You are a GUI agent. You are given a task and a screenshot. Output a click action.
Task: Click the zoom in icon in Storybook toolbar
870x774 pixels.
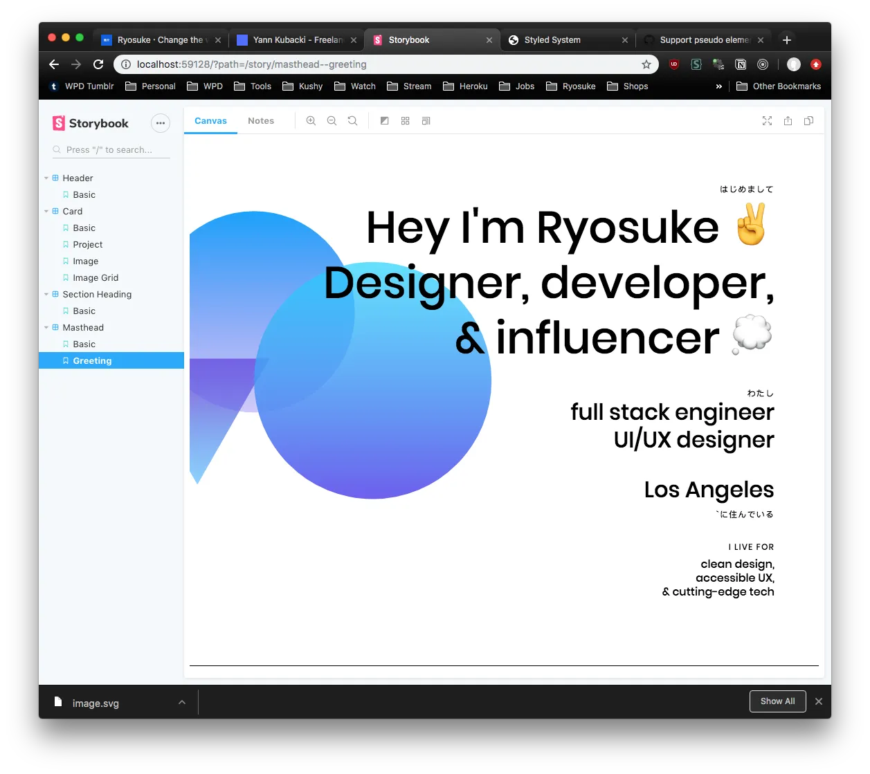pos(311,121)
